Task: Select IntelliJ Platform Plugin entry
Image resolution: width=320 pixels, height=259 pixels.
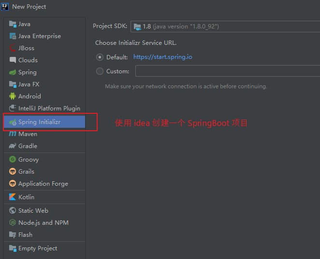Action: 49,109
